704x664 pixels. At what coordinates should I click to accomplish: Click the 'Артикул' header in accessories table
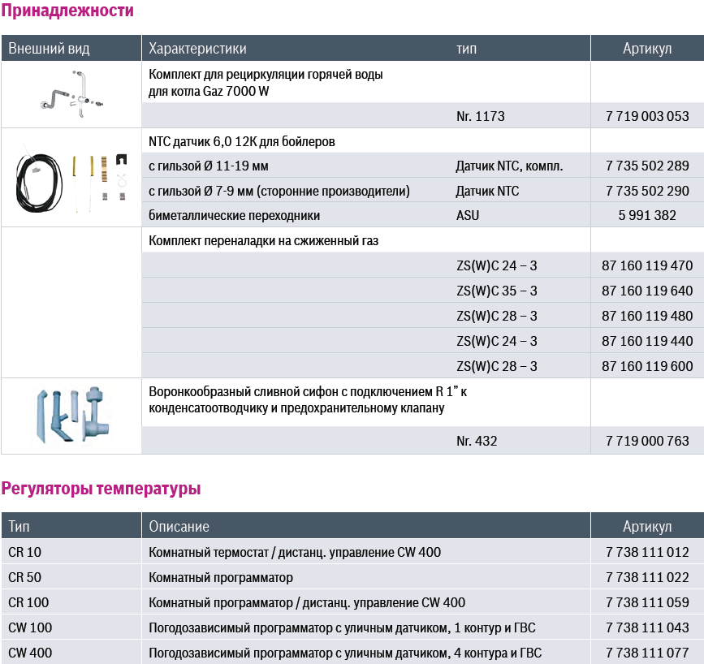tap(647, 48)
